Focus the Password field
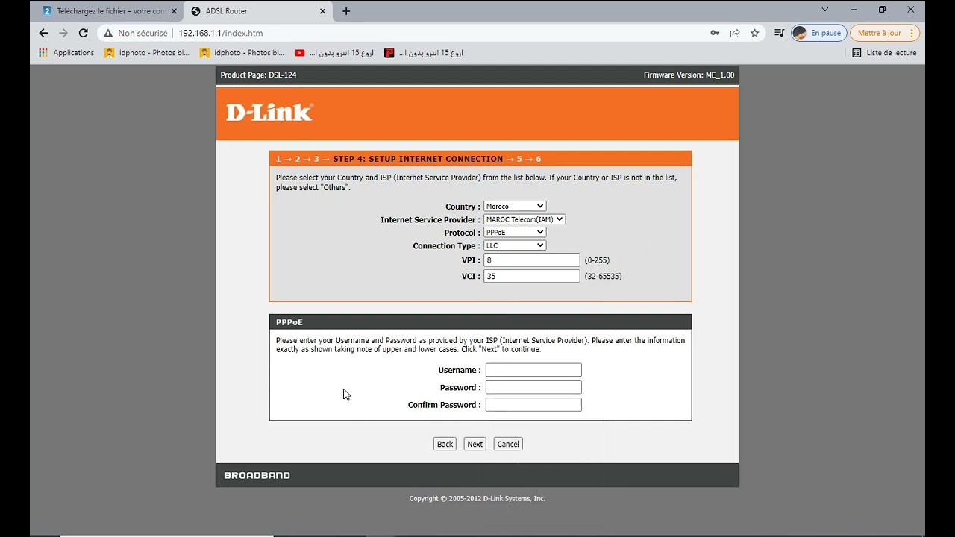 point(533,387)
